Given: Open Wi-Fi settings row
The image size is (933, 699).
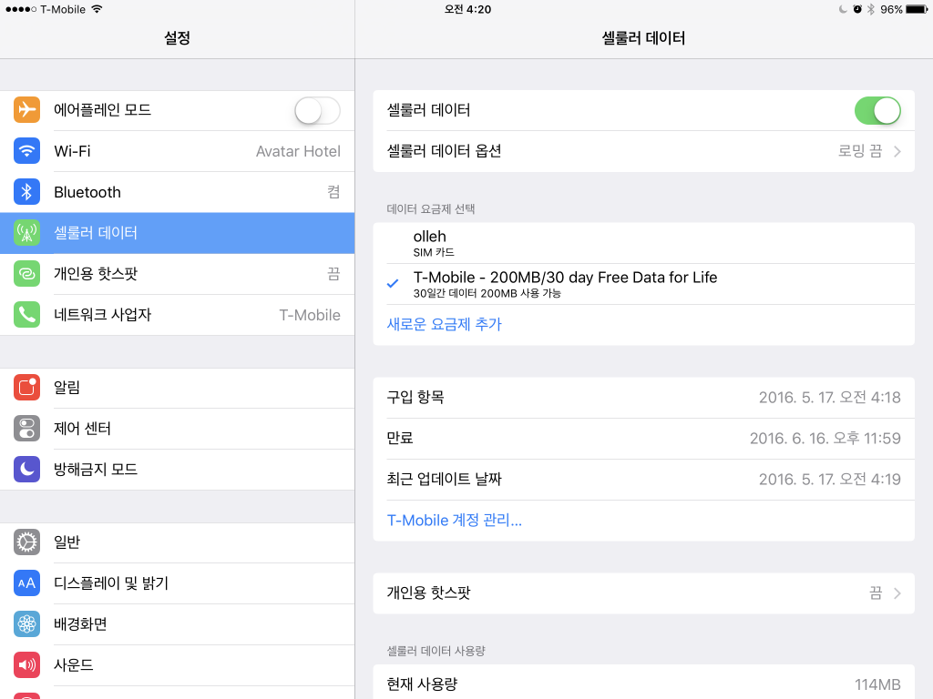Looking at the screenshot, I should (x=178, y=151).
